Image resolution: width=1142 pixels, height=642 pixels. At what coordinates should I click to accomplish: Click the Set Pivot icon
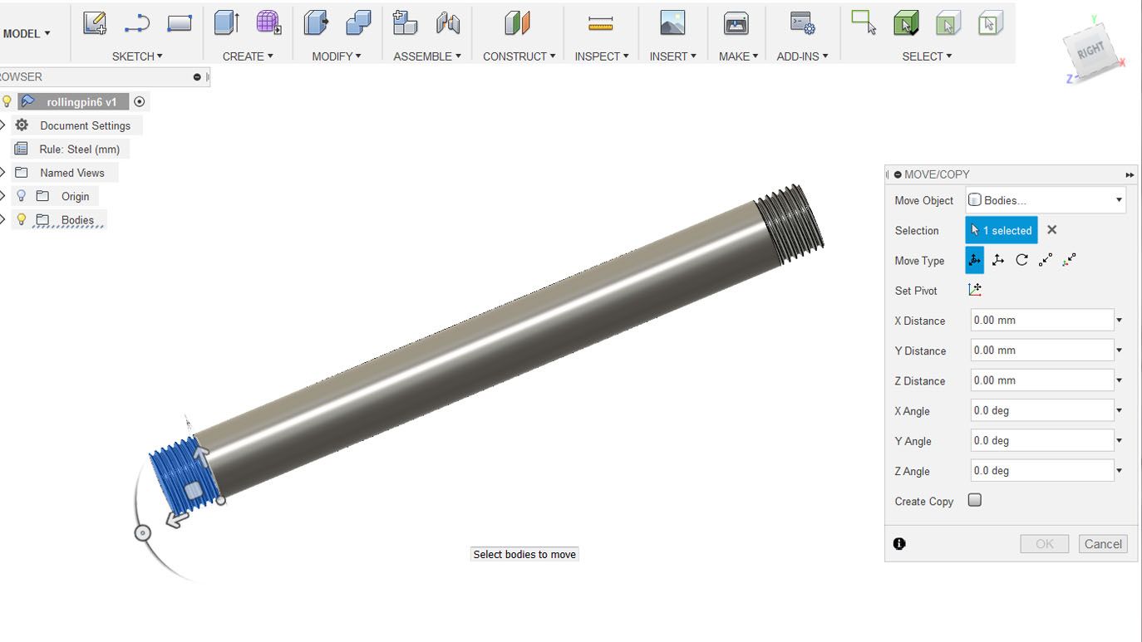point(975,290)
